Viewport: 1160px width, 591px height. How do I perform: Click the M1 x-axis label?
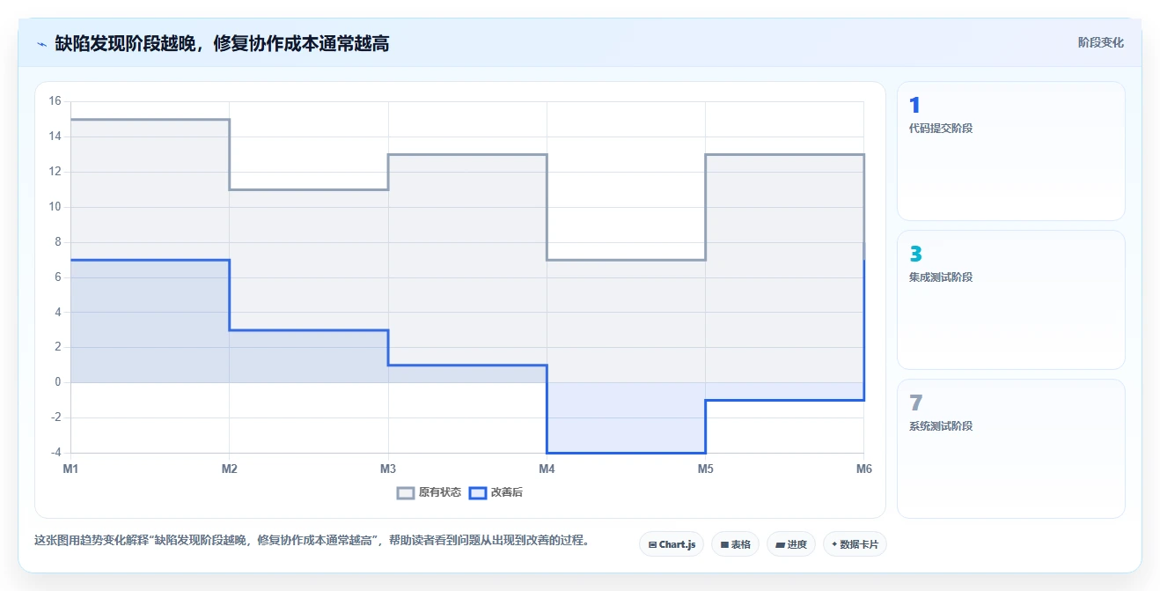click(70, 469)
